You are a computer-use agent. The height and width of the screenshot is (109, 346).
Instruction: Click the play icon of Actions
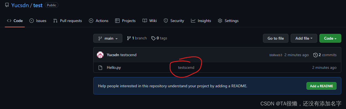pos(91,21)
